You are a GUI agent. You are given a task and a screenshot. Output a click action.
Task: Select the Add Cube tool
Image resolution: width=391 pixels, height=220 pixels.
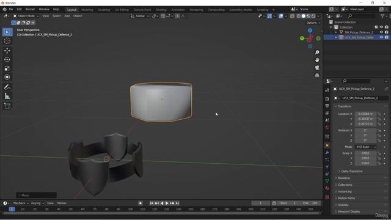point(7,106)
